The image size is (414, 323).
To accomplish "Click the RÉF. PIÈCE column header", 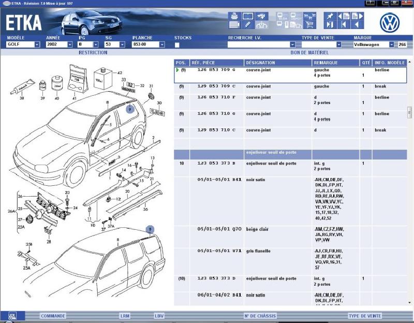I will pyautogui.click(x=216, y=63).
